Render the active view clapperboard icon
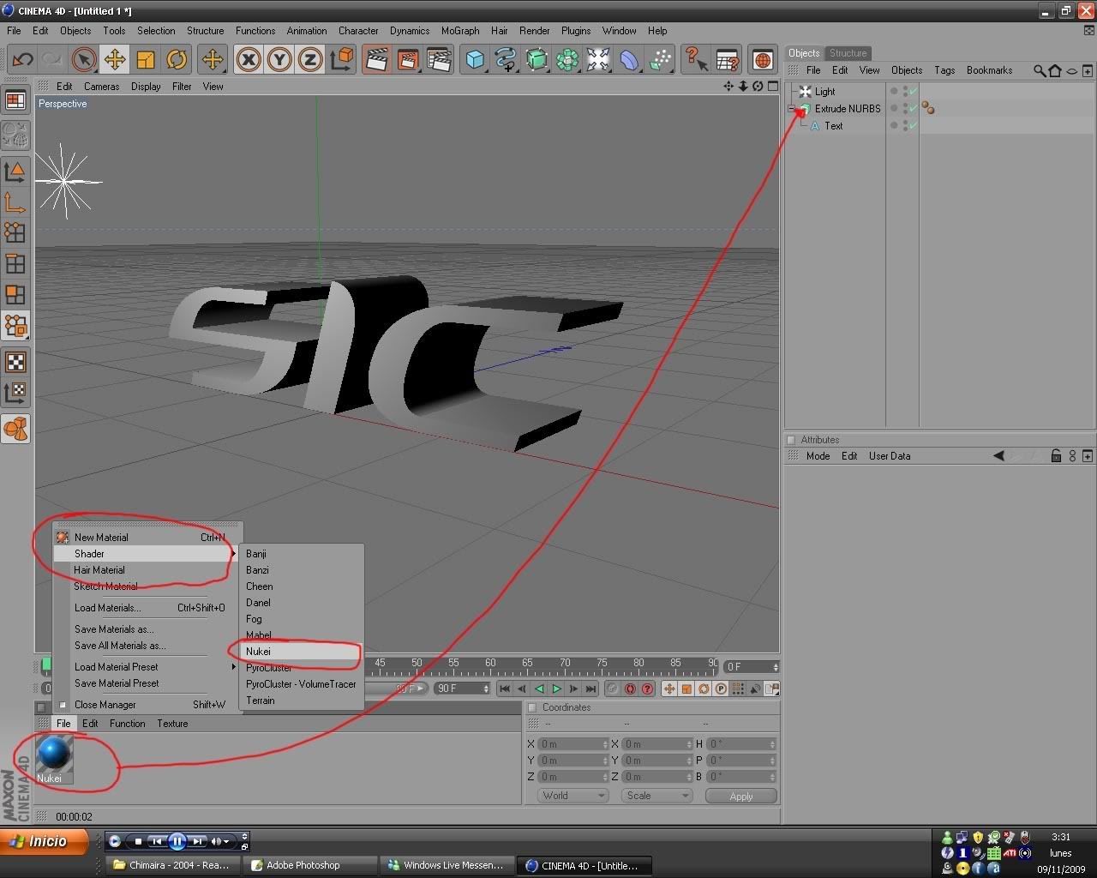This screenshot has width=1097, height=878. pos(377,59)
